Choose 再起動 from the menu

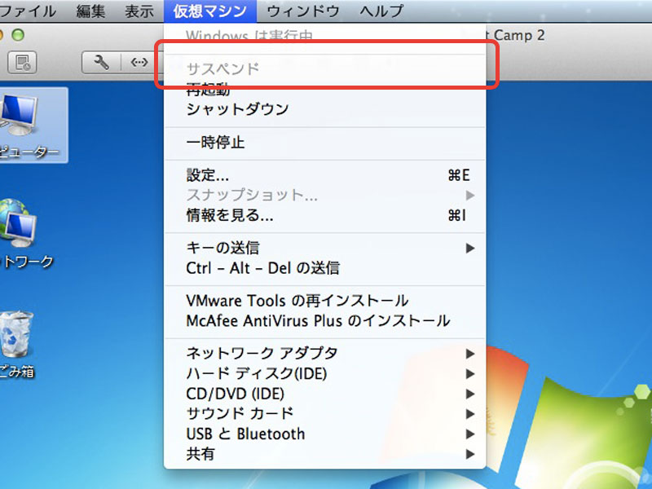[x=324, y=90]
